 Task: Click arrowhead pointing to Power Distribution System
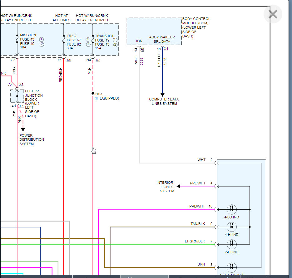(23, 130)
